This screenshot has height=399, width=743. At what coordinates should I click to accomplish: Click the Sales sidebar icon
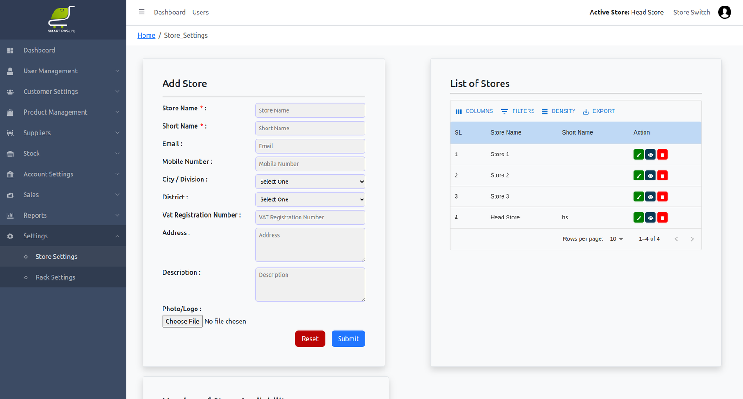10,195
